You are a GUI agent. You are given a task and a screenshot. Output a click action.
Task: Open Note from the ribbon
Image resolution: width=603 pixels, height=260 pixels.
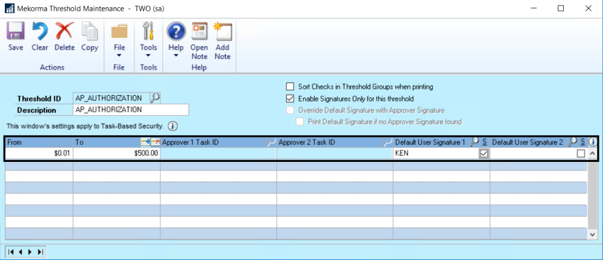(199, 41)
